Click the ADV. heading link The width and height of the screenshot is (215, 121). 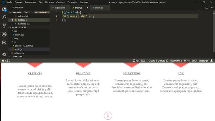pos(181,73)
